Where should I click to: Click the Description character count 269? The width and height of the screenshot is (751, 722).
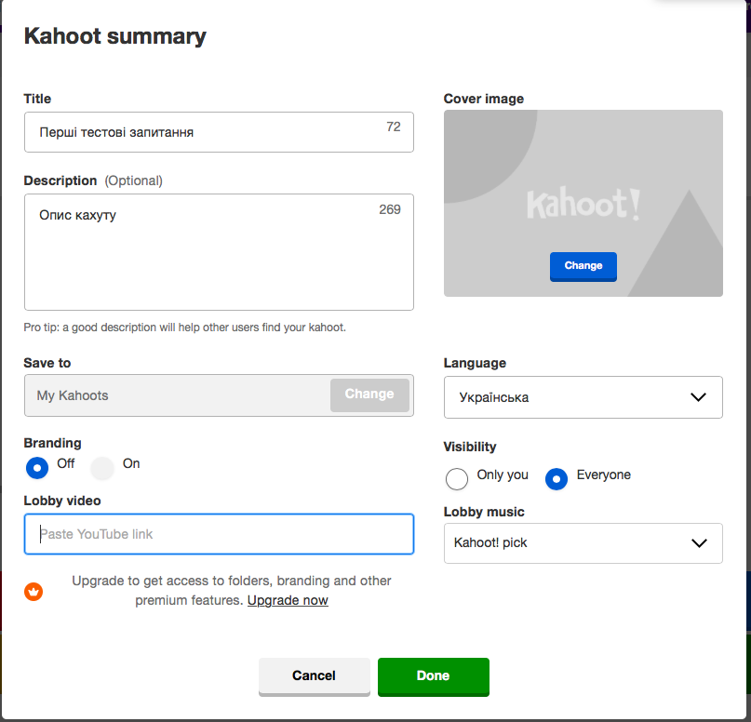[390, 209]
